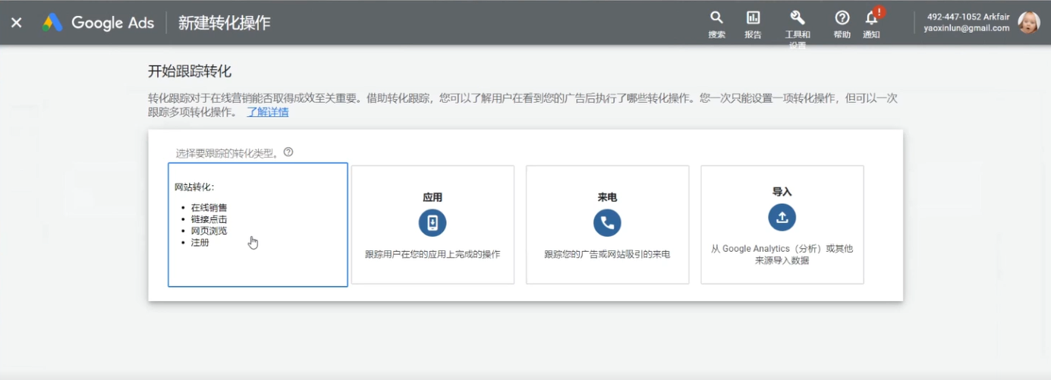
Task: Click the Google Ads logo
Action: click(x=98, y=23)
